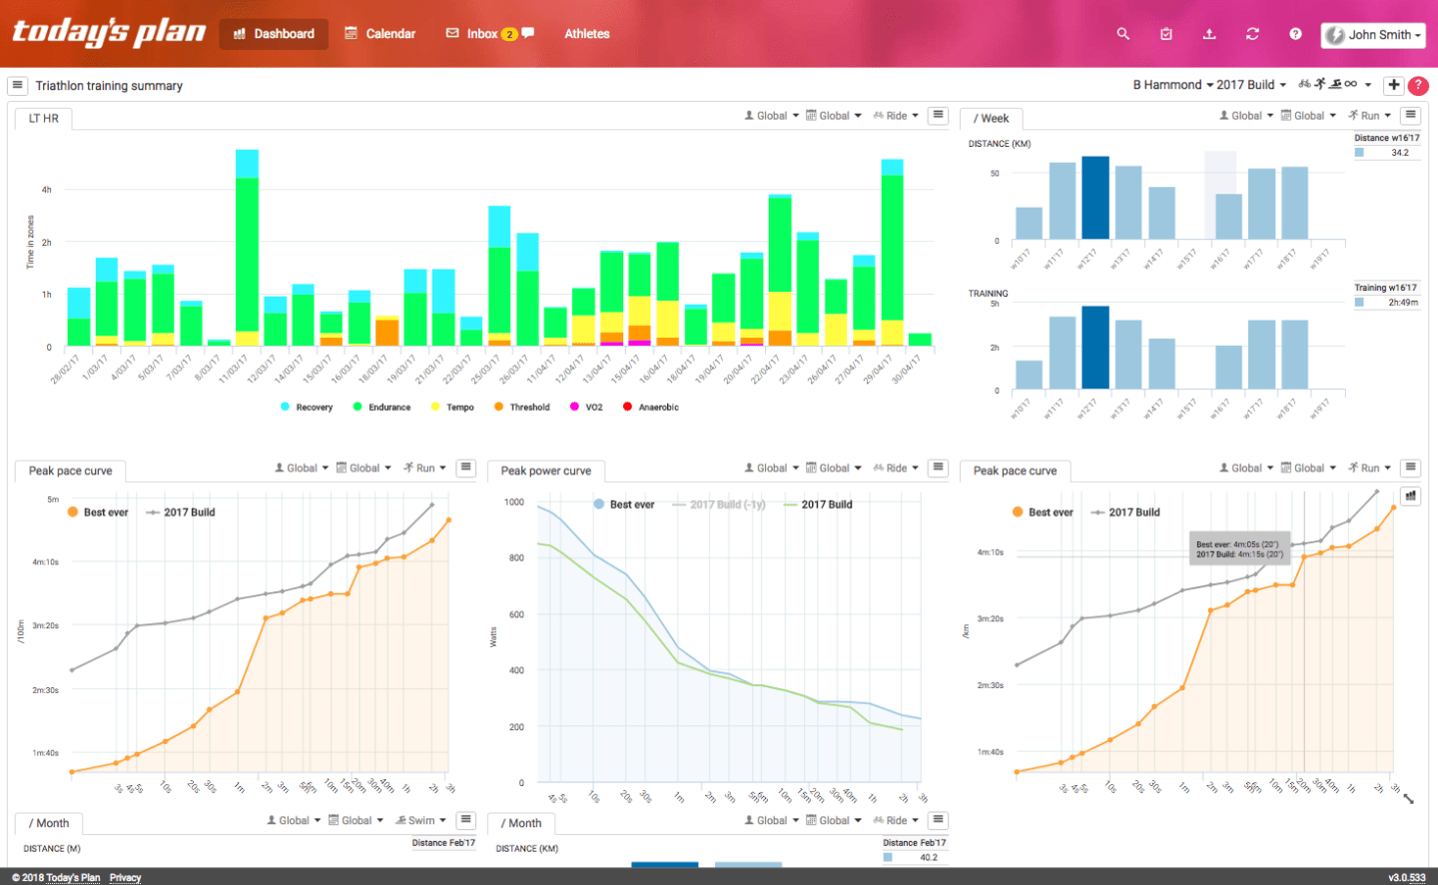Screen dimensions: 1438x885
Task: Click the sync refresh icon in the header
Action: click(1252, 33)
